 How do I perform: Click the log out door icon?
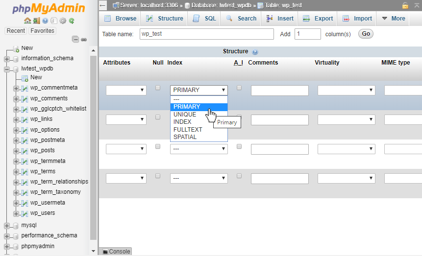[x=36, y=21]
